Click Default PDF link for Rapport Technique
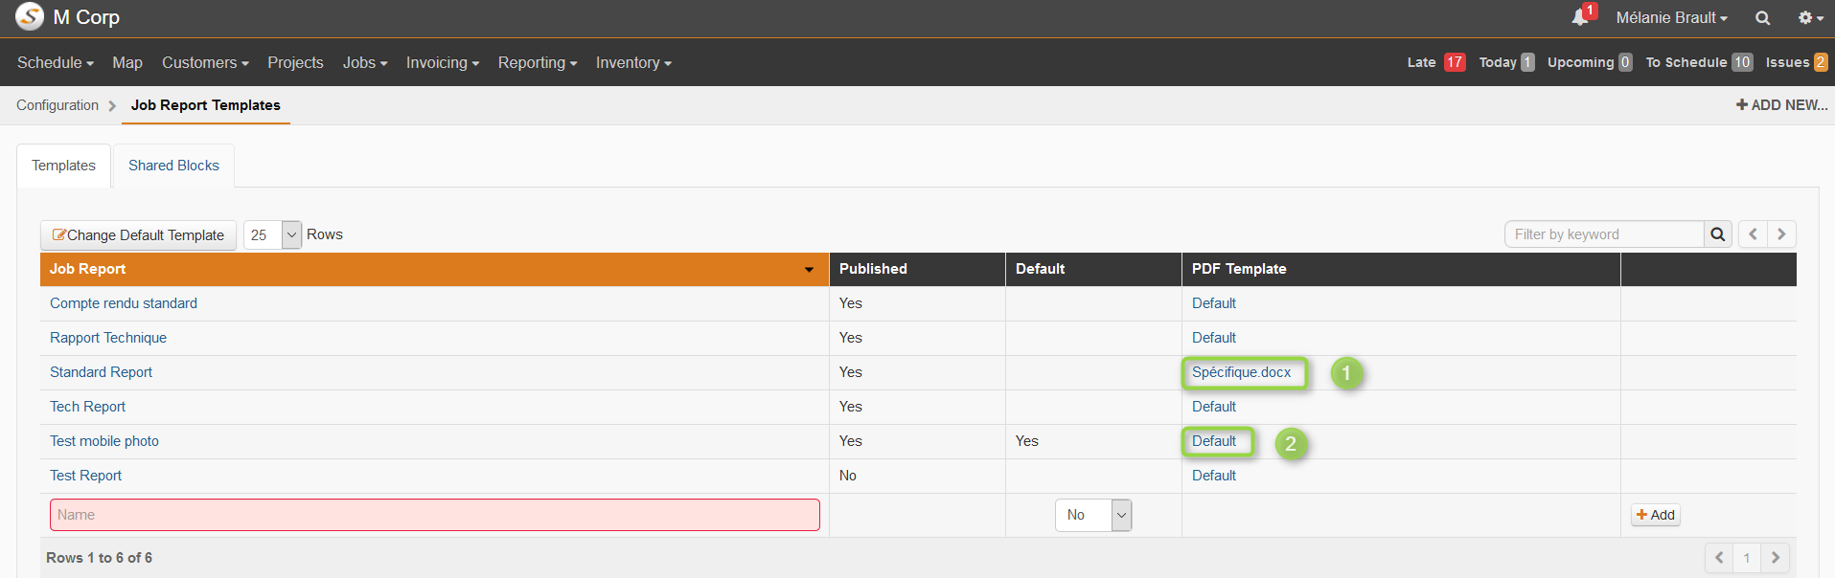 coord(1214,338)
